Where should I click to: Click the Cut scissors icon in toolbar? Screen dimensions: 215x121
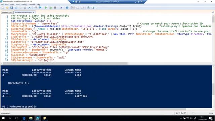click(x=16, y=8)
